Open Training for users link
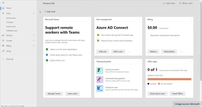 (111, 87)
